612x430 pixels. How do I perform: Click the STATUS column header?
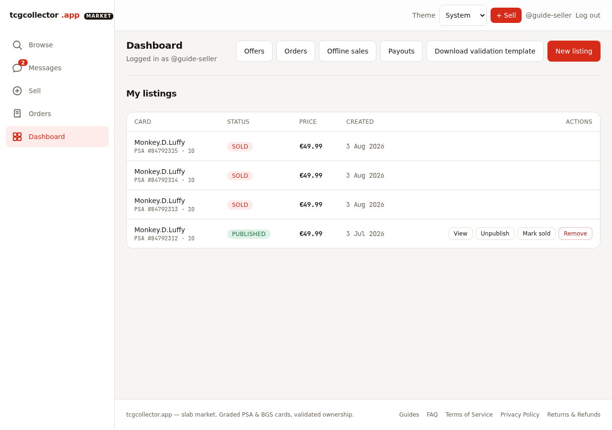coord(238,122)
